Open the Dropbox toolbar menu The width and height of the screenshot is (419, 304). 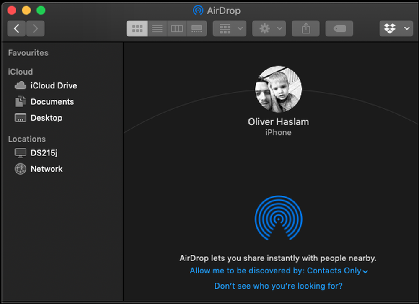tap(396, 28)
